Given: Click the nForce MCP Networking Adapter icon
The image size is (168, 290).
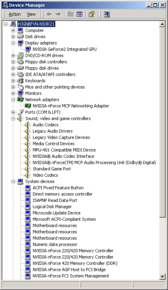Looking at the screenshot, I should [x=28, y=106].
